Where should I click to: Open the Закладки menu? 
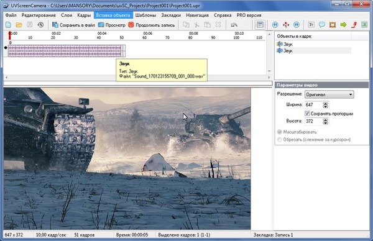coord(171,15)
